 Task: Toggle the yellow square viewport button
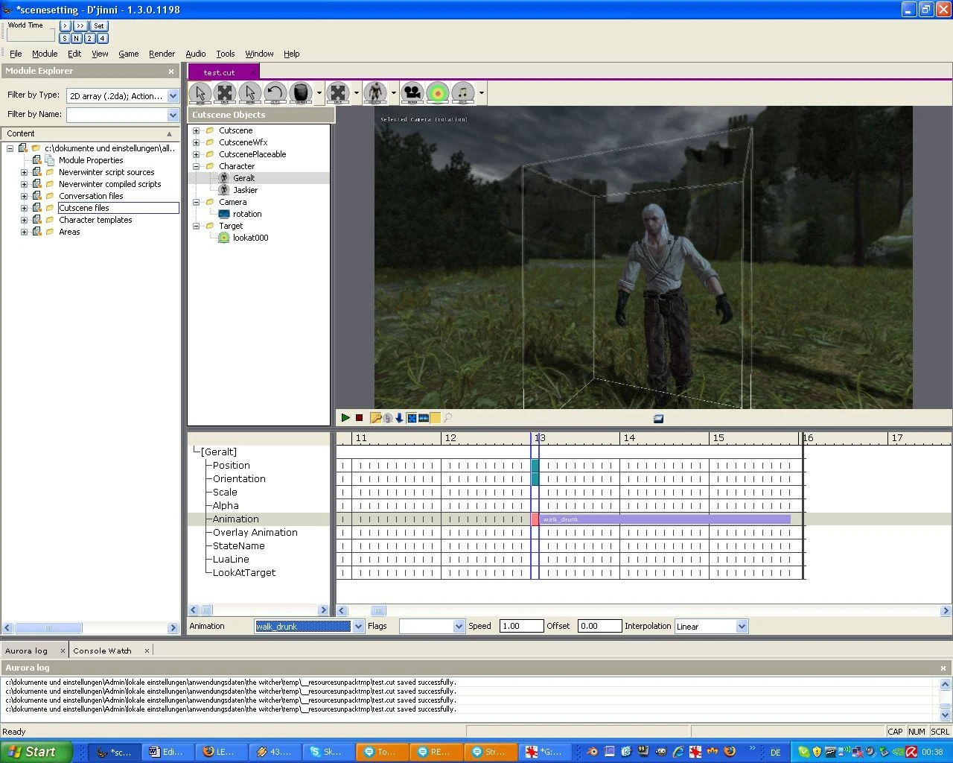pos(436,418)
